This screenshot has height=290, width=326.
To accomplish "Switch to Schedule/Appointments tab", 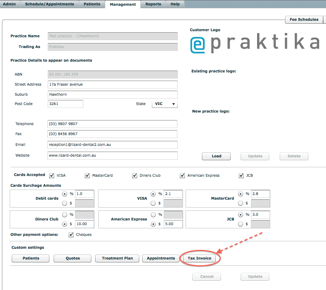I will coord(50,4).
